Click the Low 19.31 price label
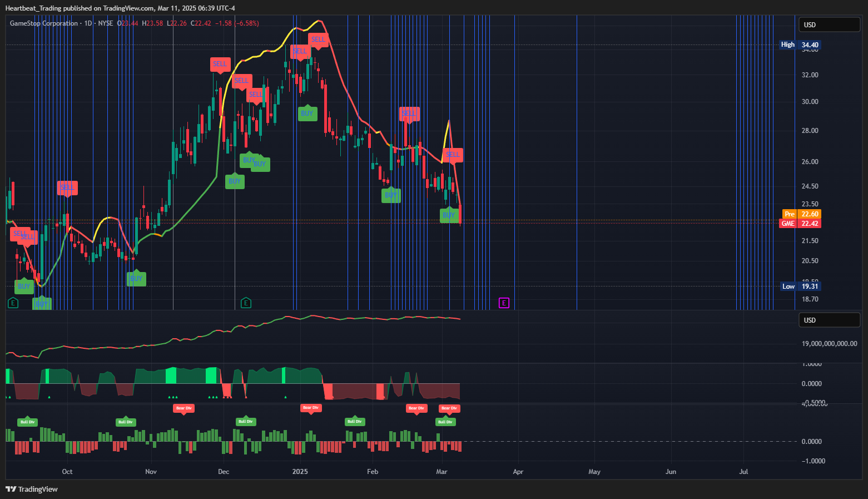Viewport: 868px width, 499px height. [801, 286]
